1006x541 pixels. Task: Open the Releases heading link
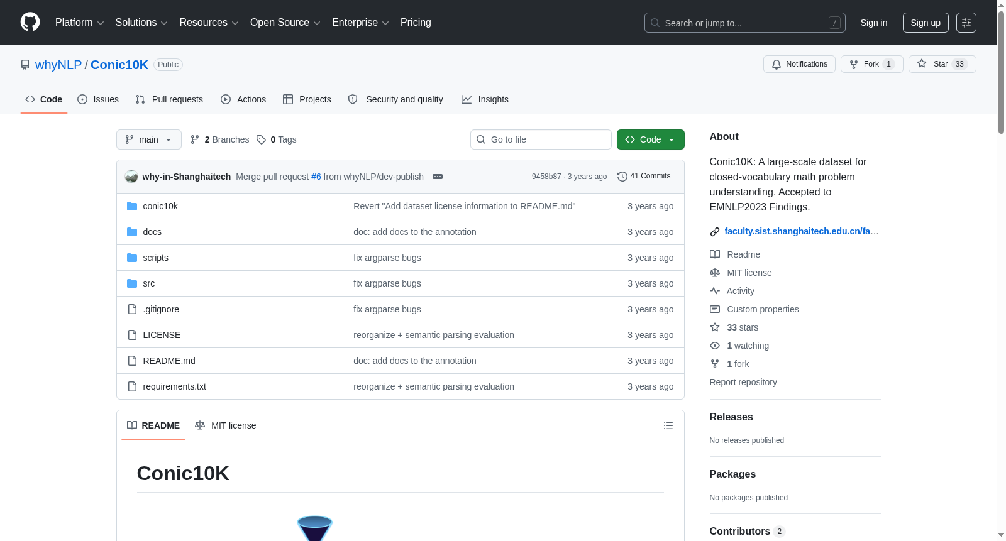click(731, 417)
